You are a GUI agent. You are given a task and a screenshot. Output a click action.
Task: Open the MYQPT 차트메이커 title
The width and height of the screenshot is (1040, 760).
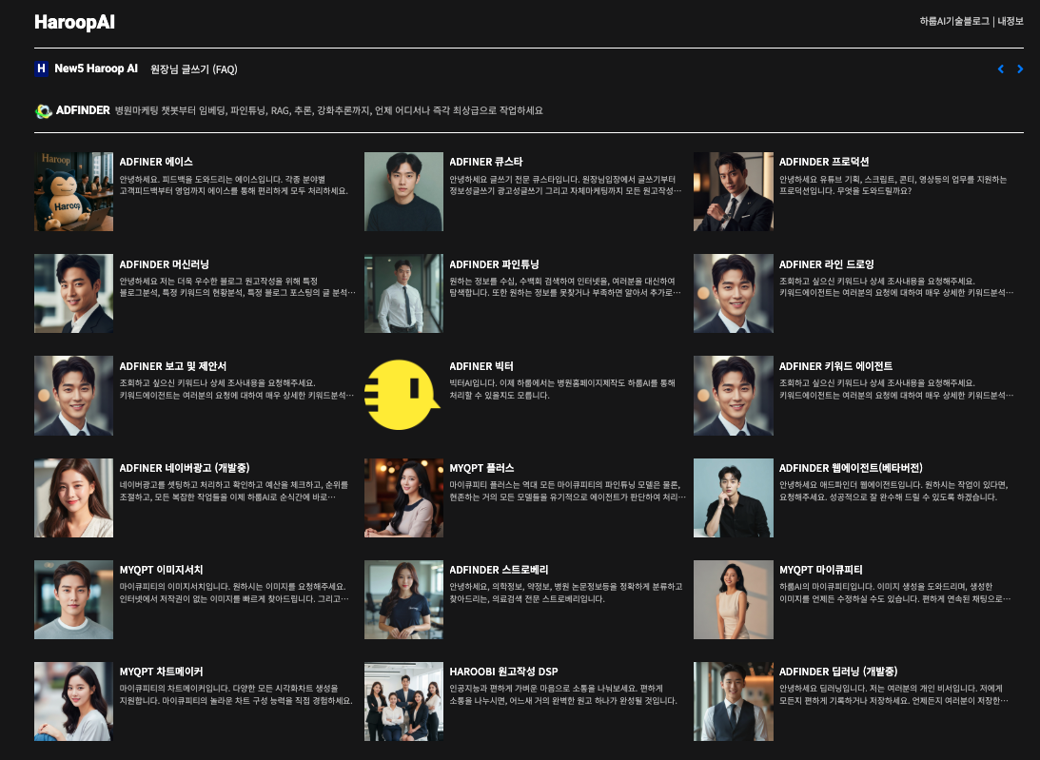[161, 672]
